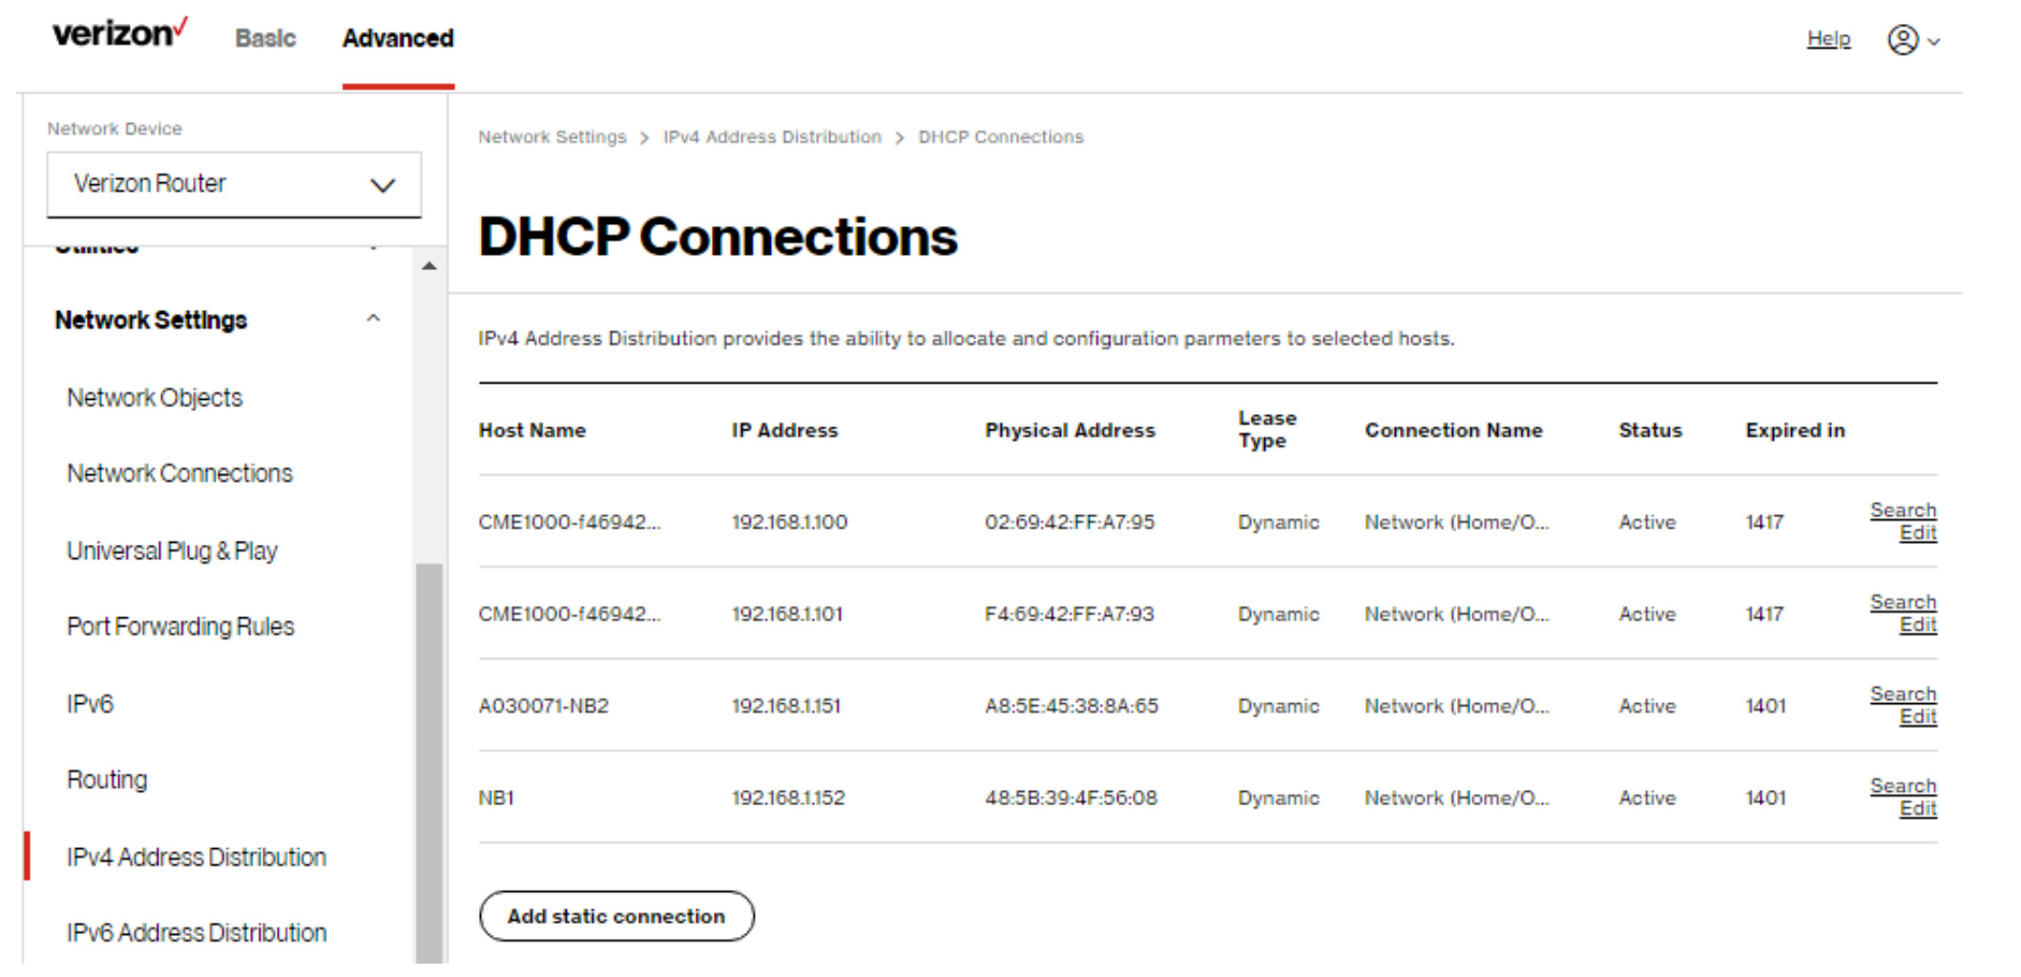
Task: Click Add static connection button
Action: [616, 916]
